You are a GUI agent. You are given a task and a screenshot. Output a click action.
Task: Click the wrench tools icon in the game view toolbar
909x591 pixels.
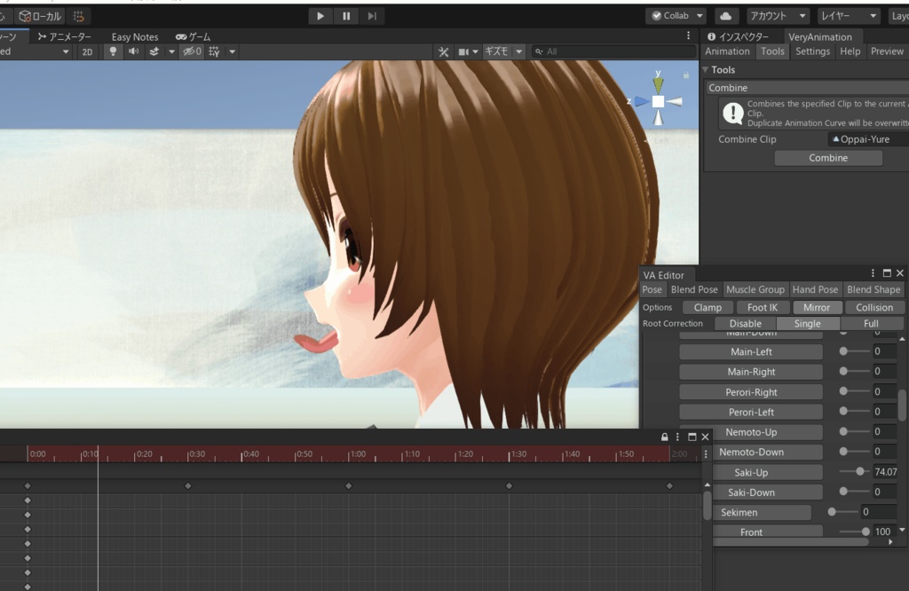click(443, 51)
